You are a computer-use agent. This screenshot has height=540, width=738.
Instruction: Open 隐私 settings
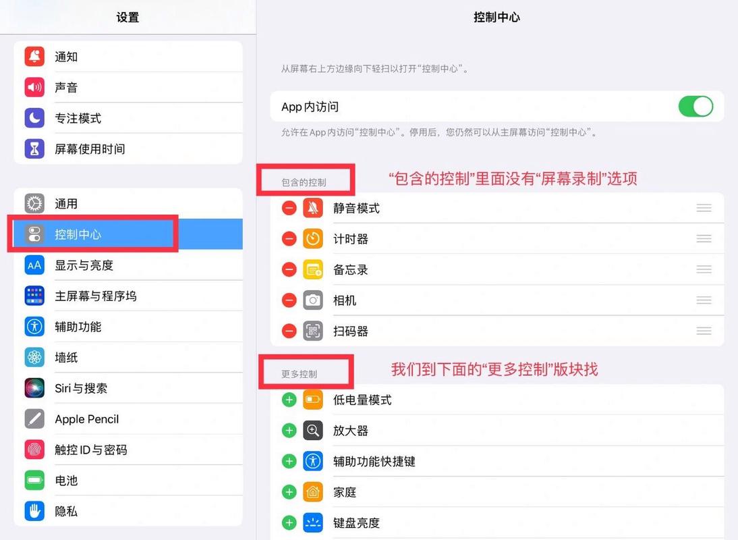(x=128, y=511)
